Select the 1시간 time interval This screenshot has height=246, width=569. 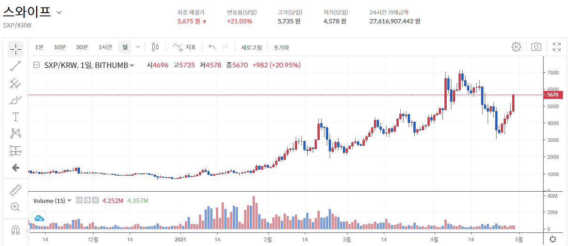(105, 47)
